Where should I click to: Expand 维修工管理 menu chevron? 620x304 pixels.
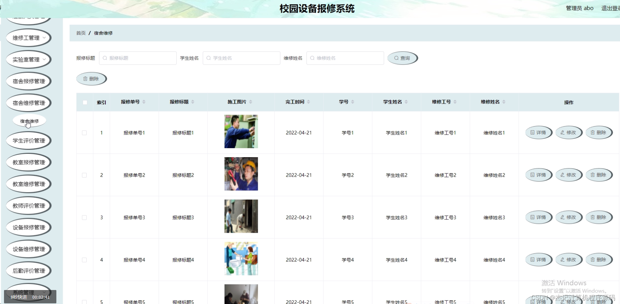[44, 38]
